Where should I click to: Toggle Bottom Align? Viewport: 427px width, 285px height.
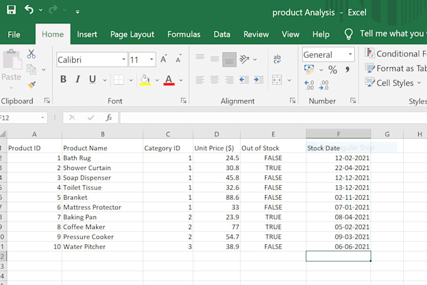(x=229, y=59)
